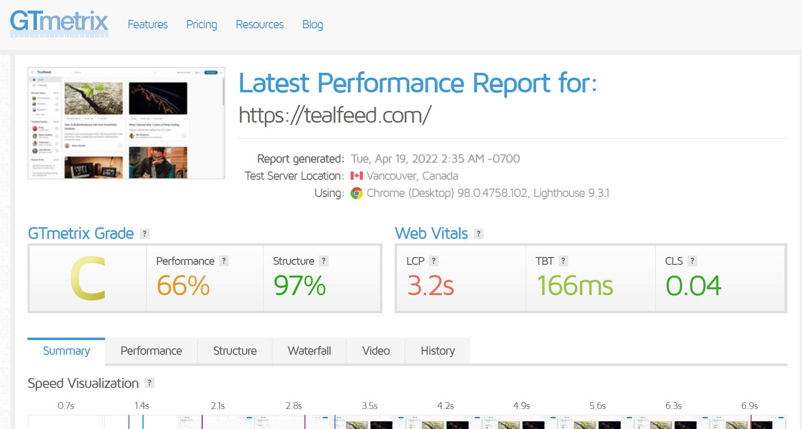Open help icon beside Web Vitals
This screenshot has width=802, height=429.
pyautogui.click(x=479, y=234)
